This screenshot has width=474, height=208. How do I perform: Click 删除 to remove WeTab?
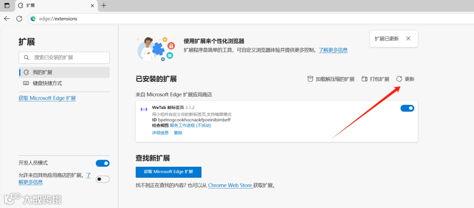point(178,133)
